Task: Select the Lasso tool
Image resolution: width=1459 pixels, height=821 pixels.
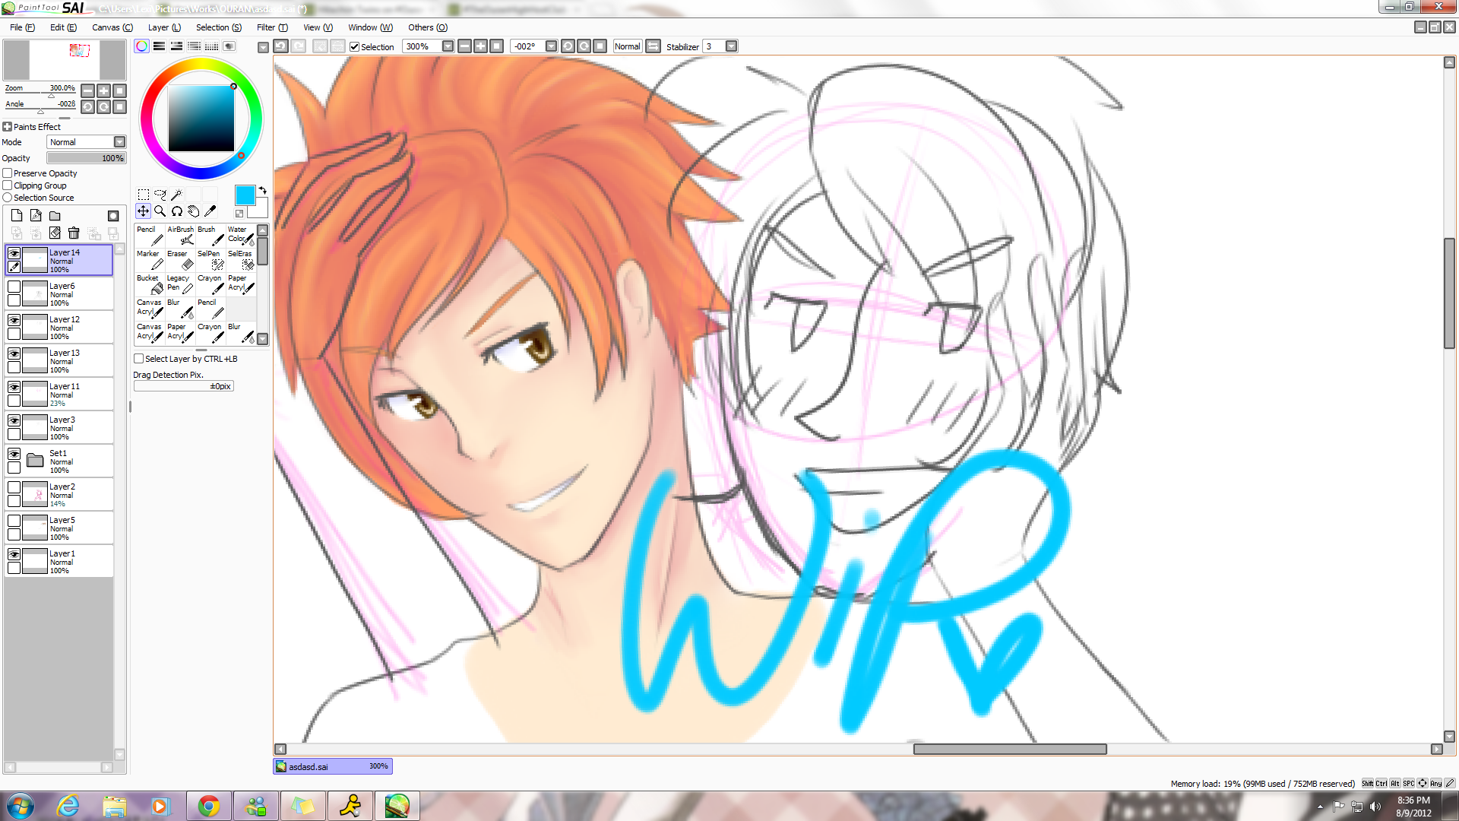Action: [x=160, y=195]
